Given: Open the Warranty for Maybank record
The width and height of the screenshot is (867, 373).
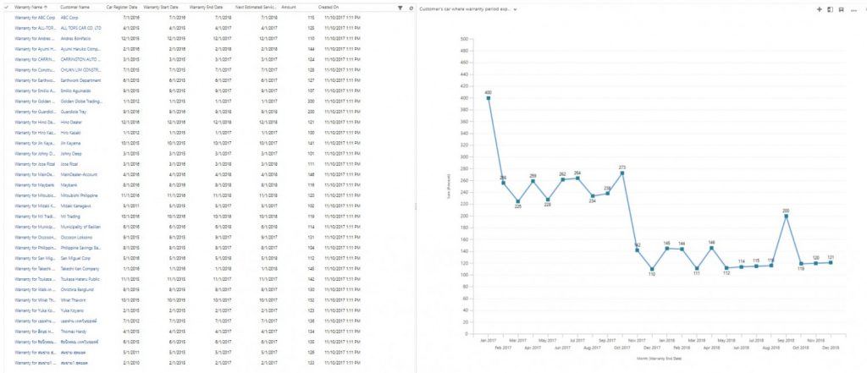Looking at the screenshot, I should pos(34,184).
